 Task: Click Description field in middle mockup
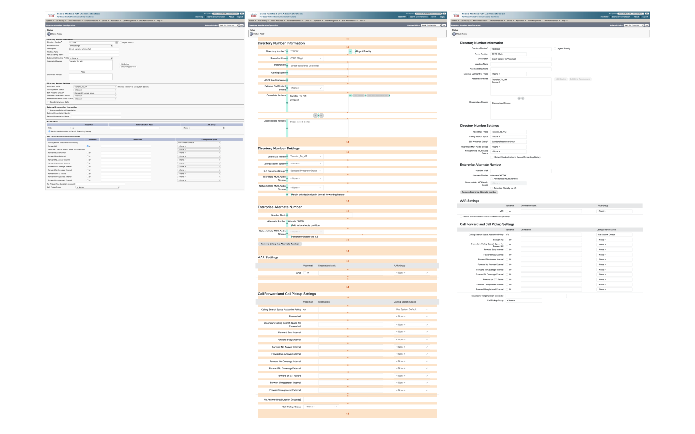pyautogui.click(x=318, y=66)
